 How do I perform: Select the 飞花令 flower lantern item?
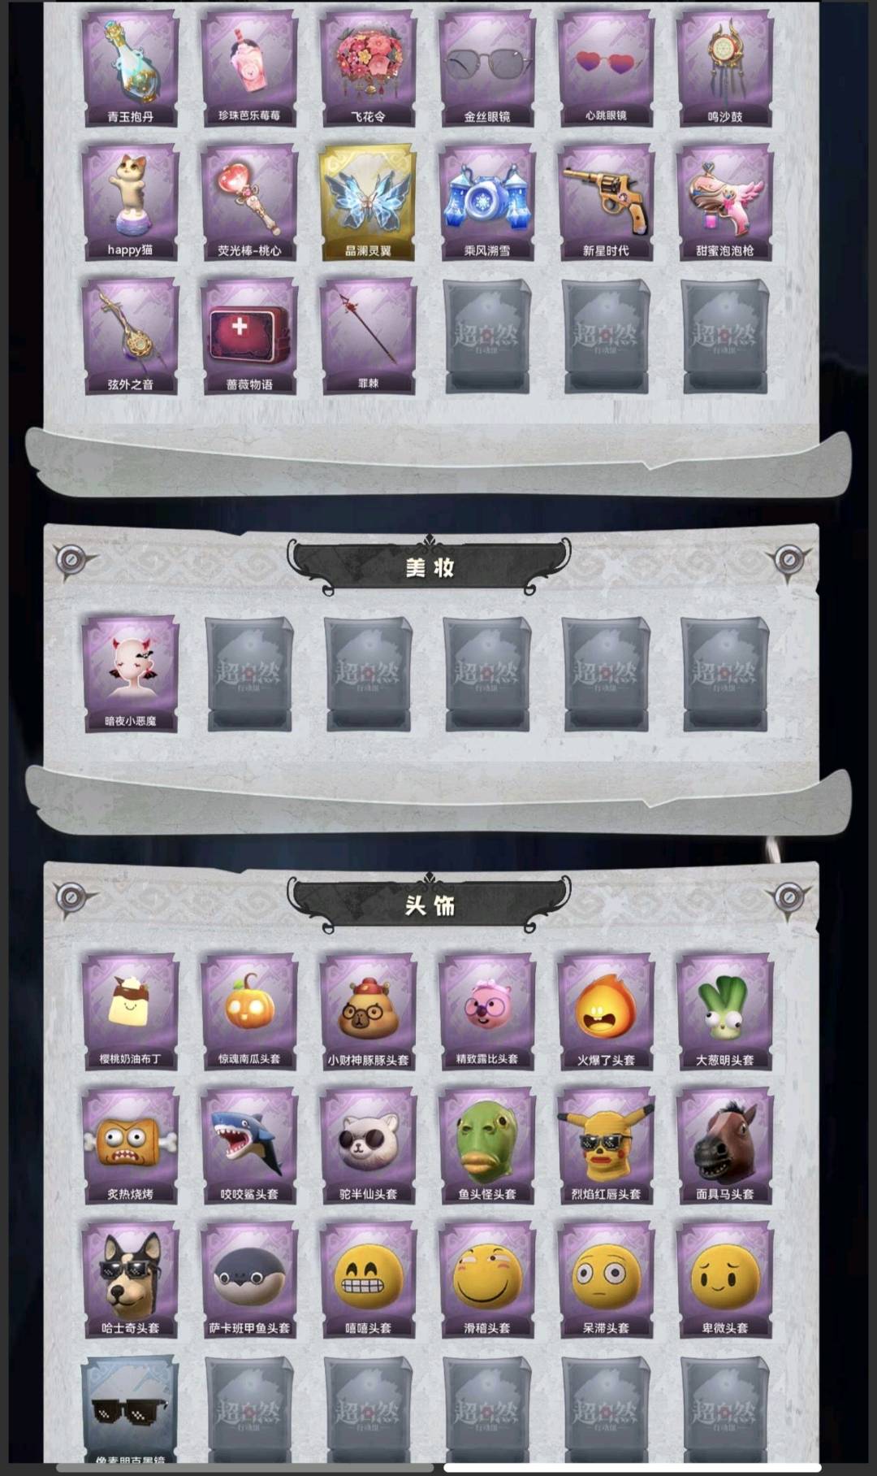point(368,69)
